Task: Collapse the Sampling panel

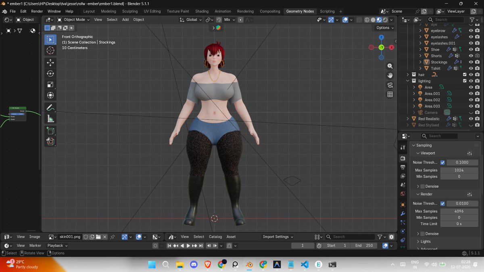Action: tap(413, 145)
